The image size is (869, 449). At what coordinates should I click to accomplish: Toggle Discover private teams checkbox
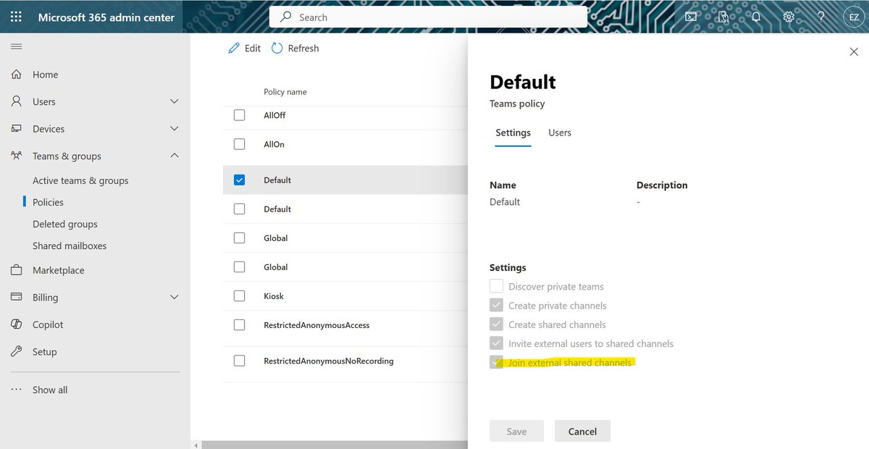coord(496,286)
